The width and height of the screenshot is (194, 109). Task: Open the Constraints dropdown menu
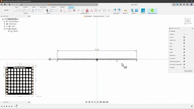(x=85, y=13)
